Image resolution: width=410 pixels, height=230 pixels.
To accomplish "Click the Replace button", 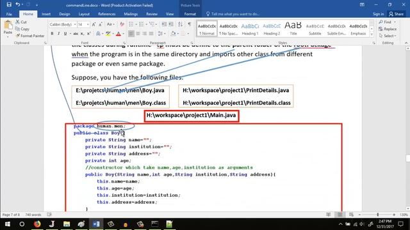I will [x=388, y=29].
